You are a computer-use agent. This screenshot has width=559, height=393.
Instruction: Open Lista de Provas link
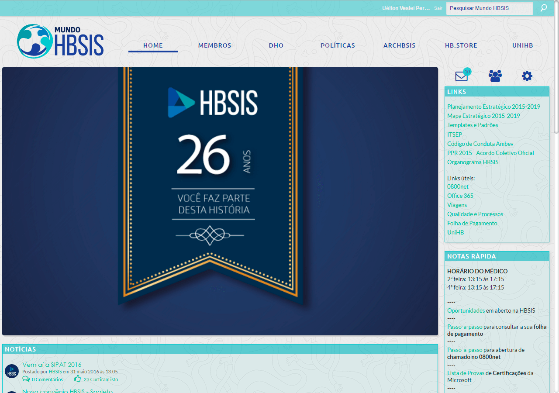pyautogui.click(x=466, y=373)
